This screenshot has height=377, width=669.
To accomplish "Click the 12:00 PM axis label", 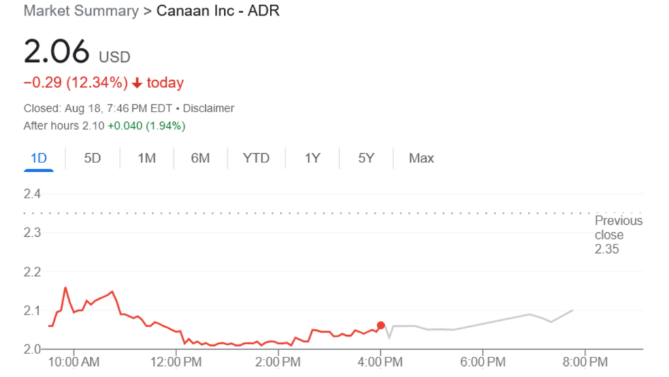I will [x=176, y=361].
